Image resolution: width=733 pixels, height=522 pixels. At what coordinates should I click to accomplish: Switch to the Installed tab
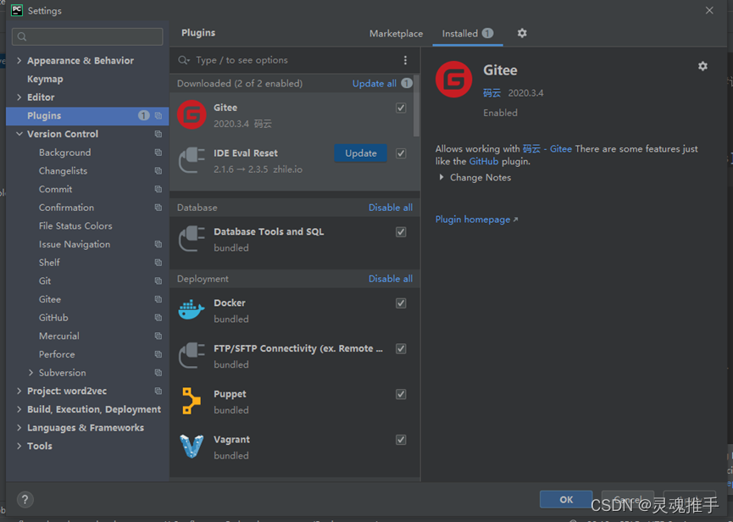(x=468, y=34)
